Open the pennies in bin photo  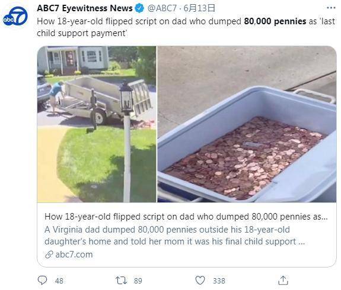[x=247, y=124]
